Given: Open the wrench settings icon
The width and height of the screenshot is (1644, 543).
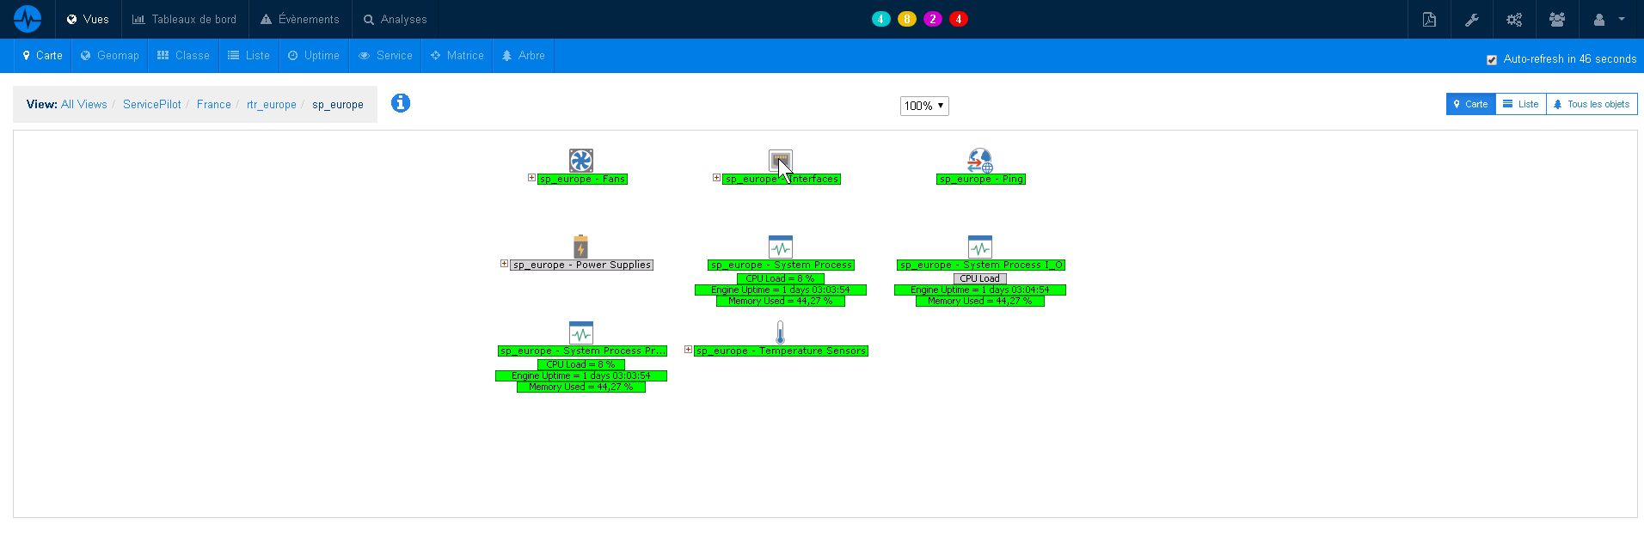Looking at the screenshot, I should click(x=1472, y=19).
